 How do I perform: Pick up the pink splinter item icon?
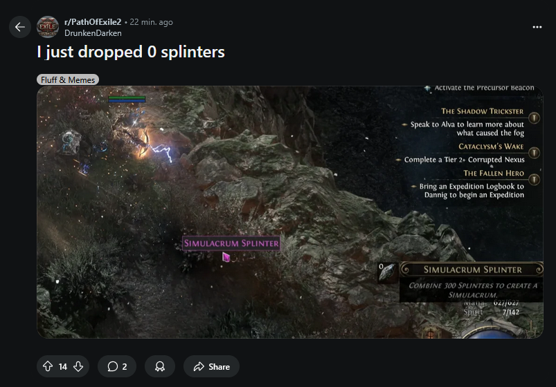tap(226, 257)
